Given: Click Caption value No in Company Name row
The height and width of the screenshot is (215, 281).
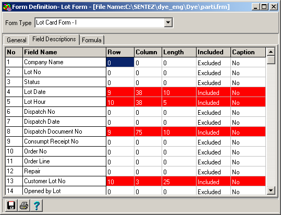Looking at the screenshot, I should (x=248, y=62).
